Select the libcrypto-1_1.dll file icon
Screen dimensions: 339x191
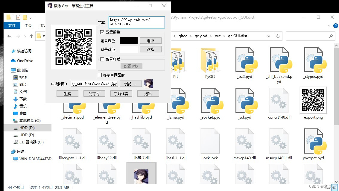coord(72,141)
